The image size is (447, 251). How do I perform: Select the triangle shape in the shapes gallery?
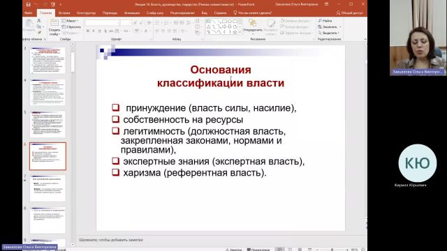209,26
